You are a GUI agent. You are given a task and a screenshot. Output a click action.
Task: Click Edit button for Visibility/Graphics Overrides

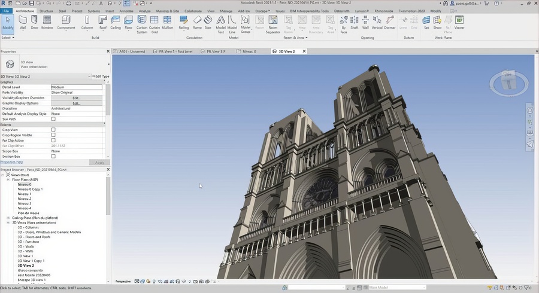point(77,97)
